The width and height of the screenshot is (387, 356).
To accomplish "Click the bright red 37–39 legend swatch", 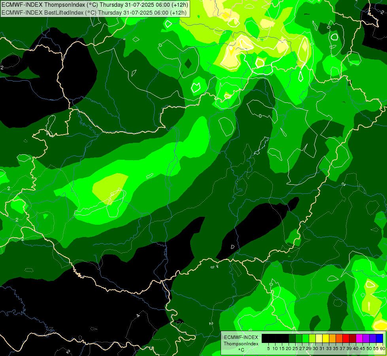I will click(x=346, y=338).
